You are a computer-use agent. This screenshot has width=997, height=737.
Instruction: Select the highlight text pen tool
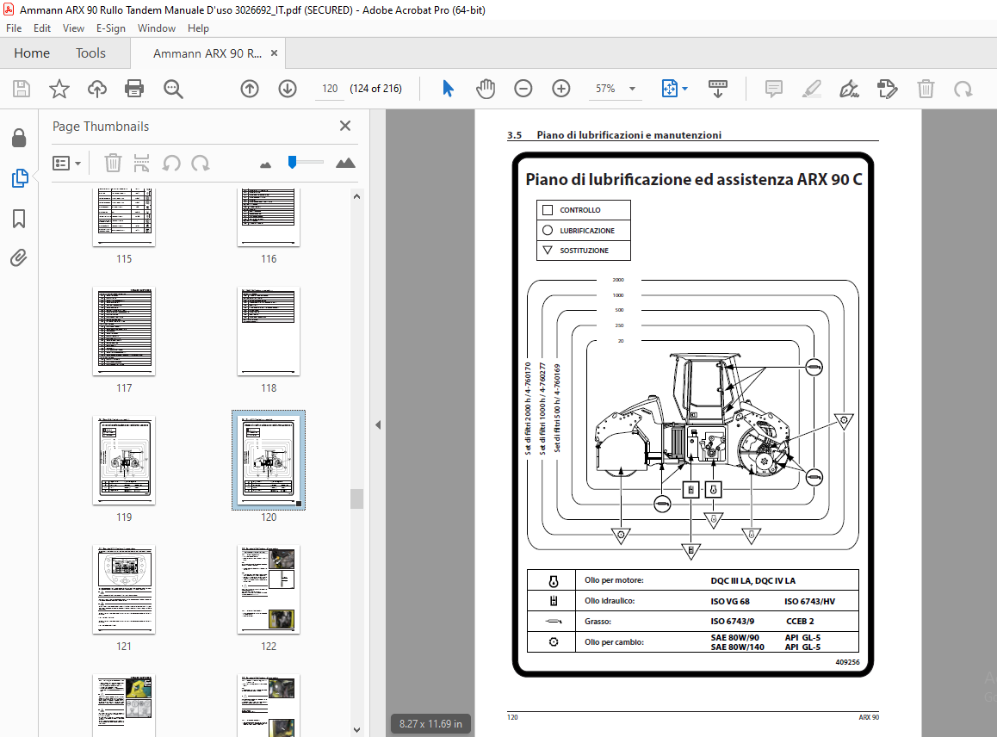(811, 89)
